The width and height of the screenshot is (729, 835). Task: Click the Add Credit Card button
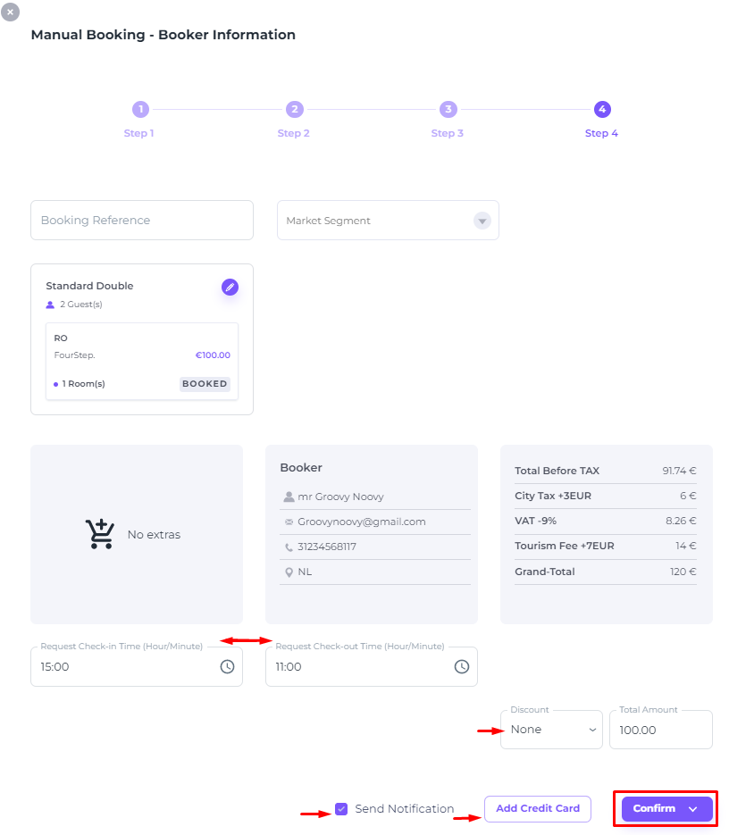pyautogui.click(x=538, y=809)
